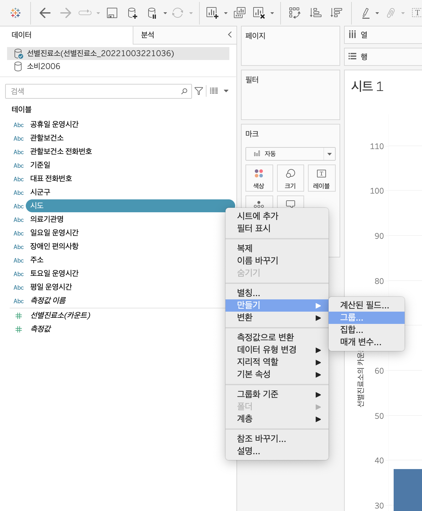Choose 시트에 추가 in context menu
Screen dimensions: 422x511
coord(277,216)
